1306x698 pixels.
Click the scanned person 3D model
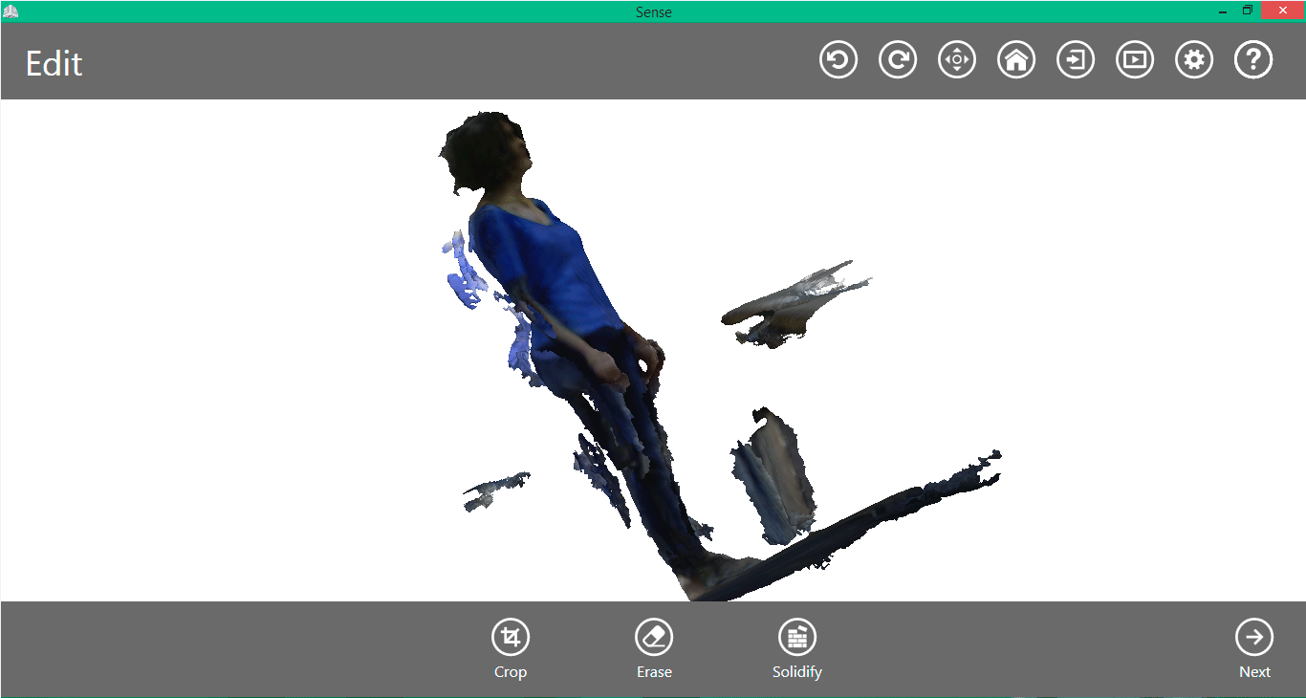564,277
